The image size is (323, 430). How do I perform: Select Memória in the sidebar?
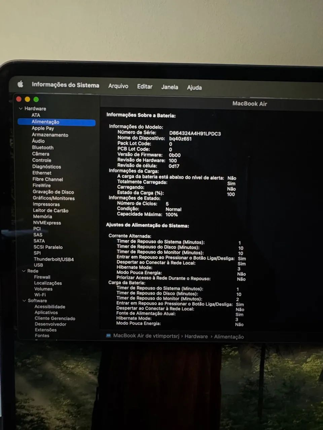coord(42,217)
